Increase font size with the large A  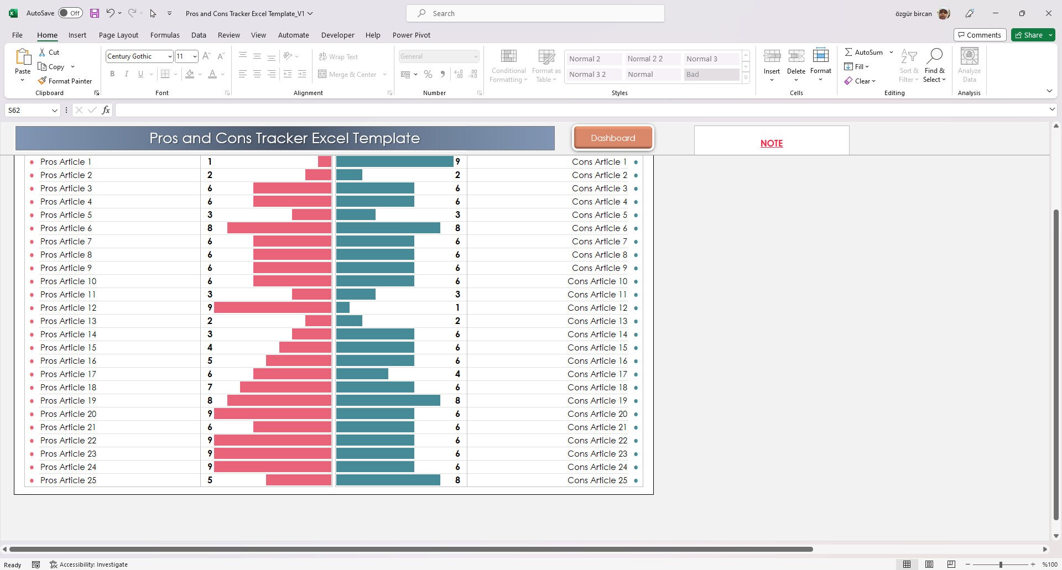206,56
